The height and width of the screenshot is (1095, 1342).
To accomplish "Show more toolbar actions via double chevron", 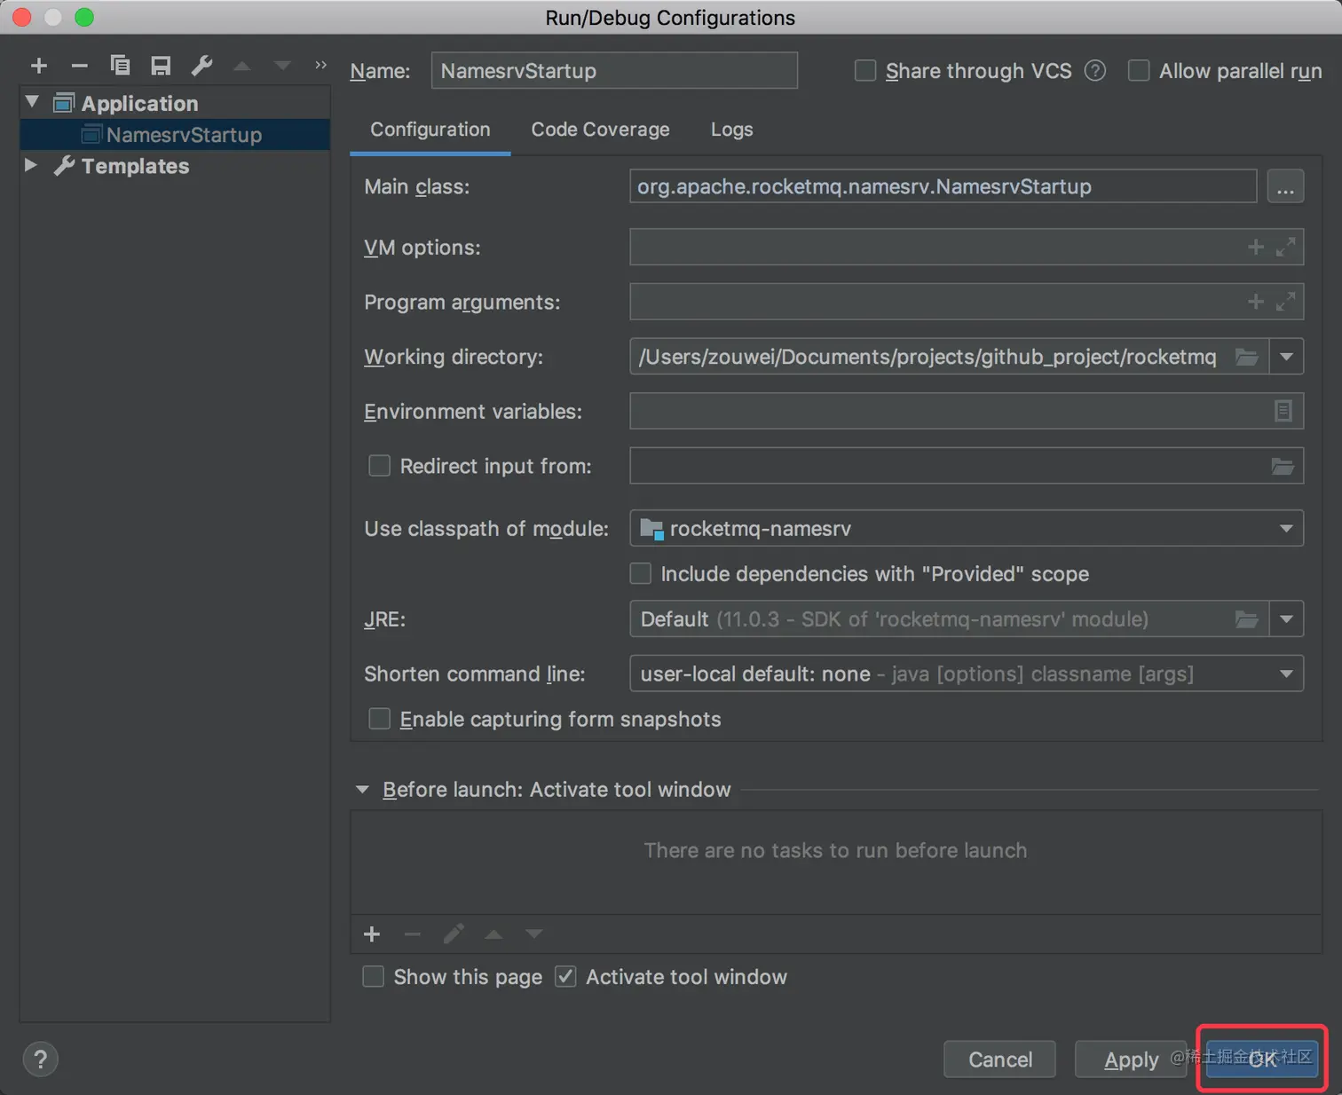I will pos(320,65).
